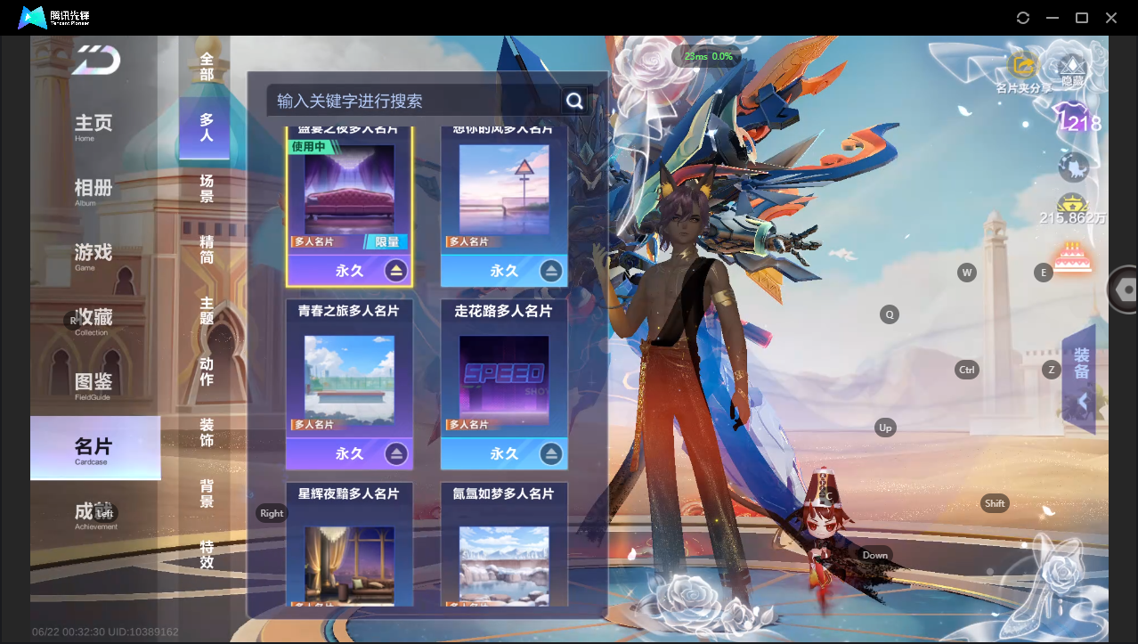Select the 走花路 SPEED card thumbnail
Screen dimensions: 1138x644
click(x=504, y=379)
